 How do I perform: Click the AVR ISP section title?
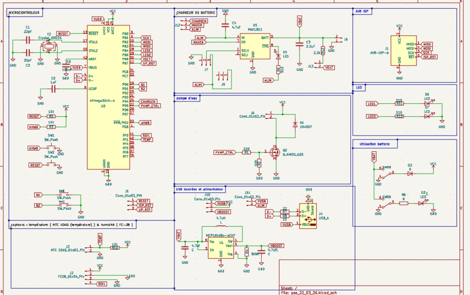(x=362, y=11)
